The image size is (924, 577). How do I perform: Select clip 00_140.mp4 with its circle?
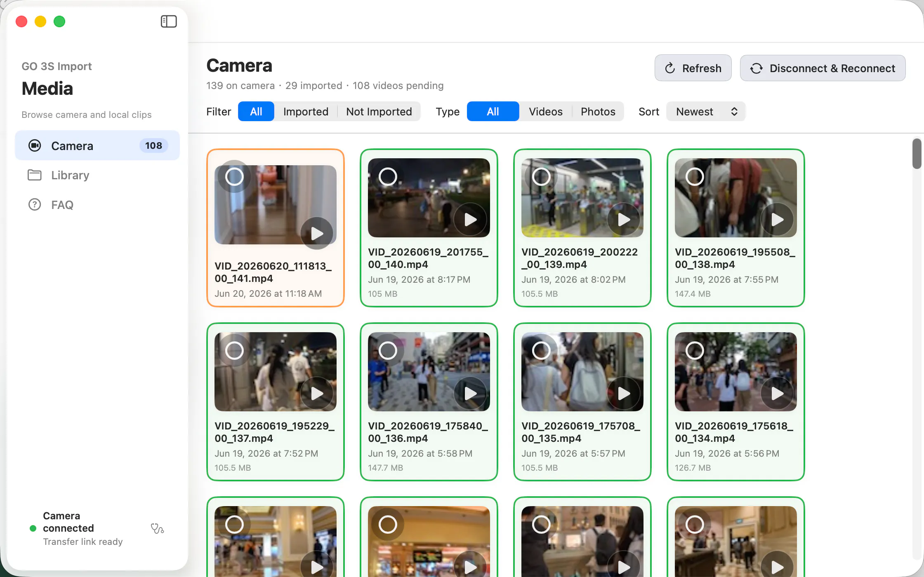coord(388,177)
